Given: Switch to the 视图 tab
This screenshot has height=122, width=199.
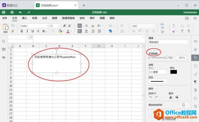Looking at the screenshot, I should (102, 18).
